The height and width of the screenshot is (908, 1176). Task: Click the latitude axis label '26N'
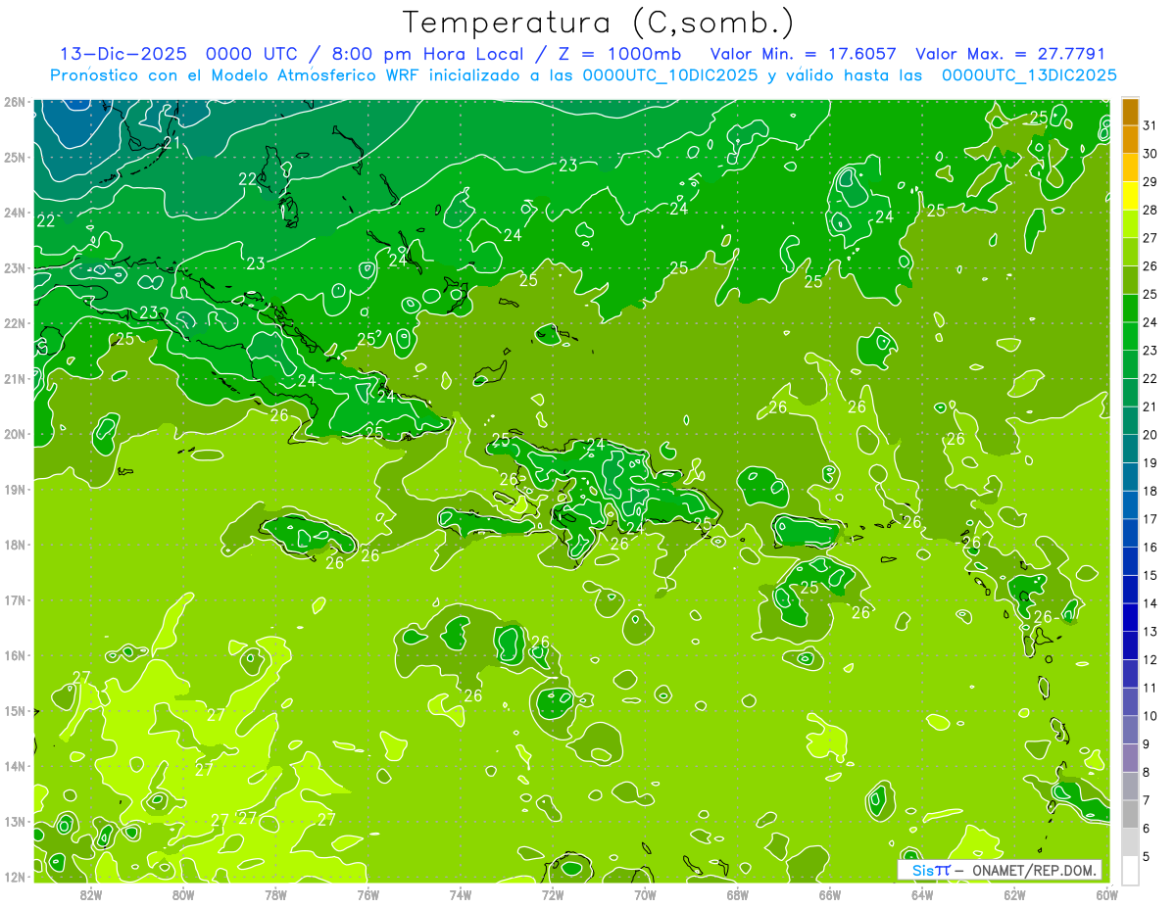click(x=15, y=102)
